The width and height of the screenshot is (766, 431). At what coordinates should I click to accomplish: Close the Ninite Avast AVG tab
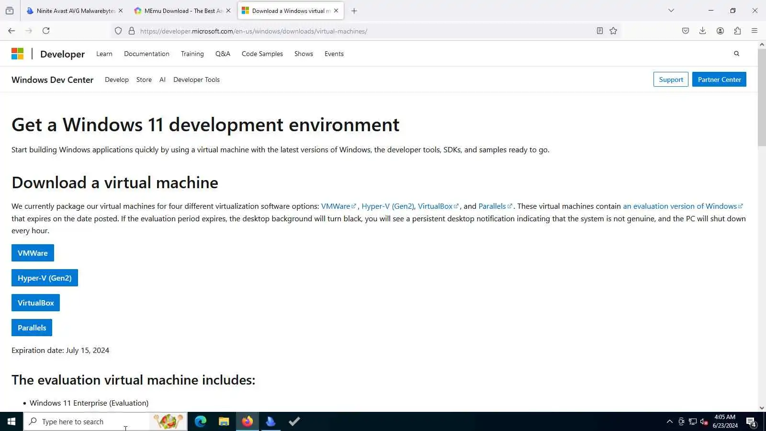tap(121, 11)
